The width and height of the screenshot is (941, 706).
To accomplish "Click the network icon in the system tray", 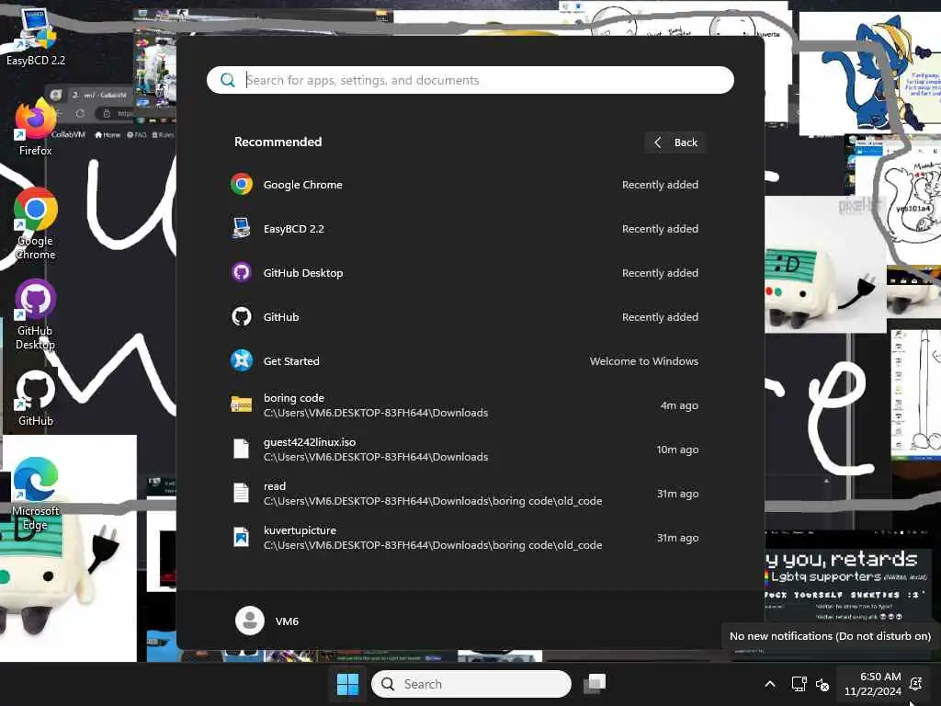I will (x=799, y=684).
